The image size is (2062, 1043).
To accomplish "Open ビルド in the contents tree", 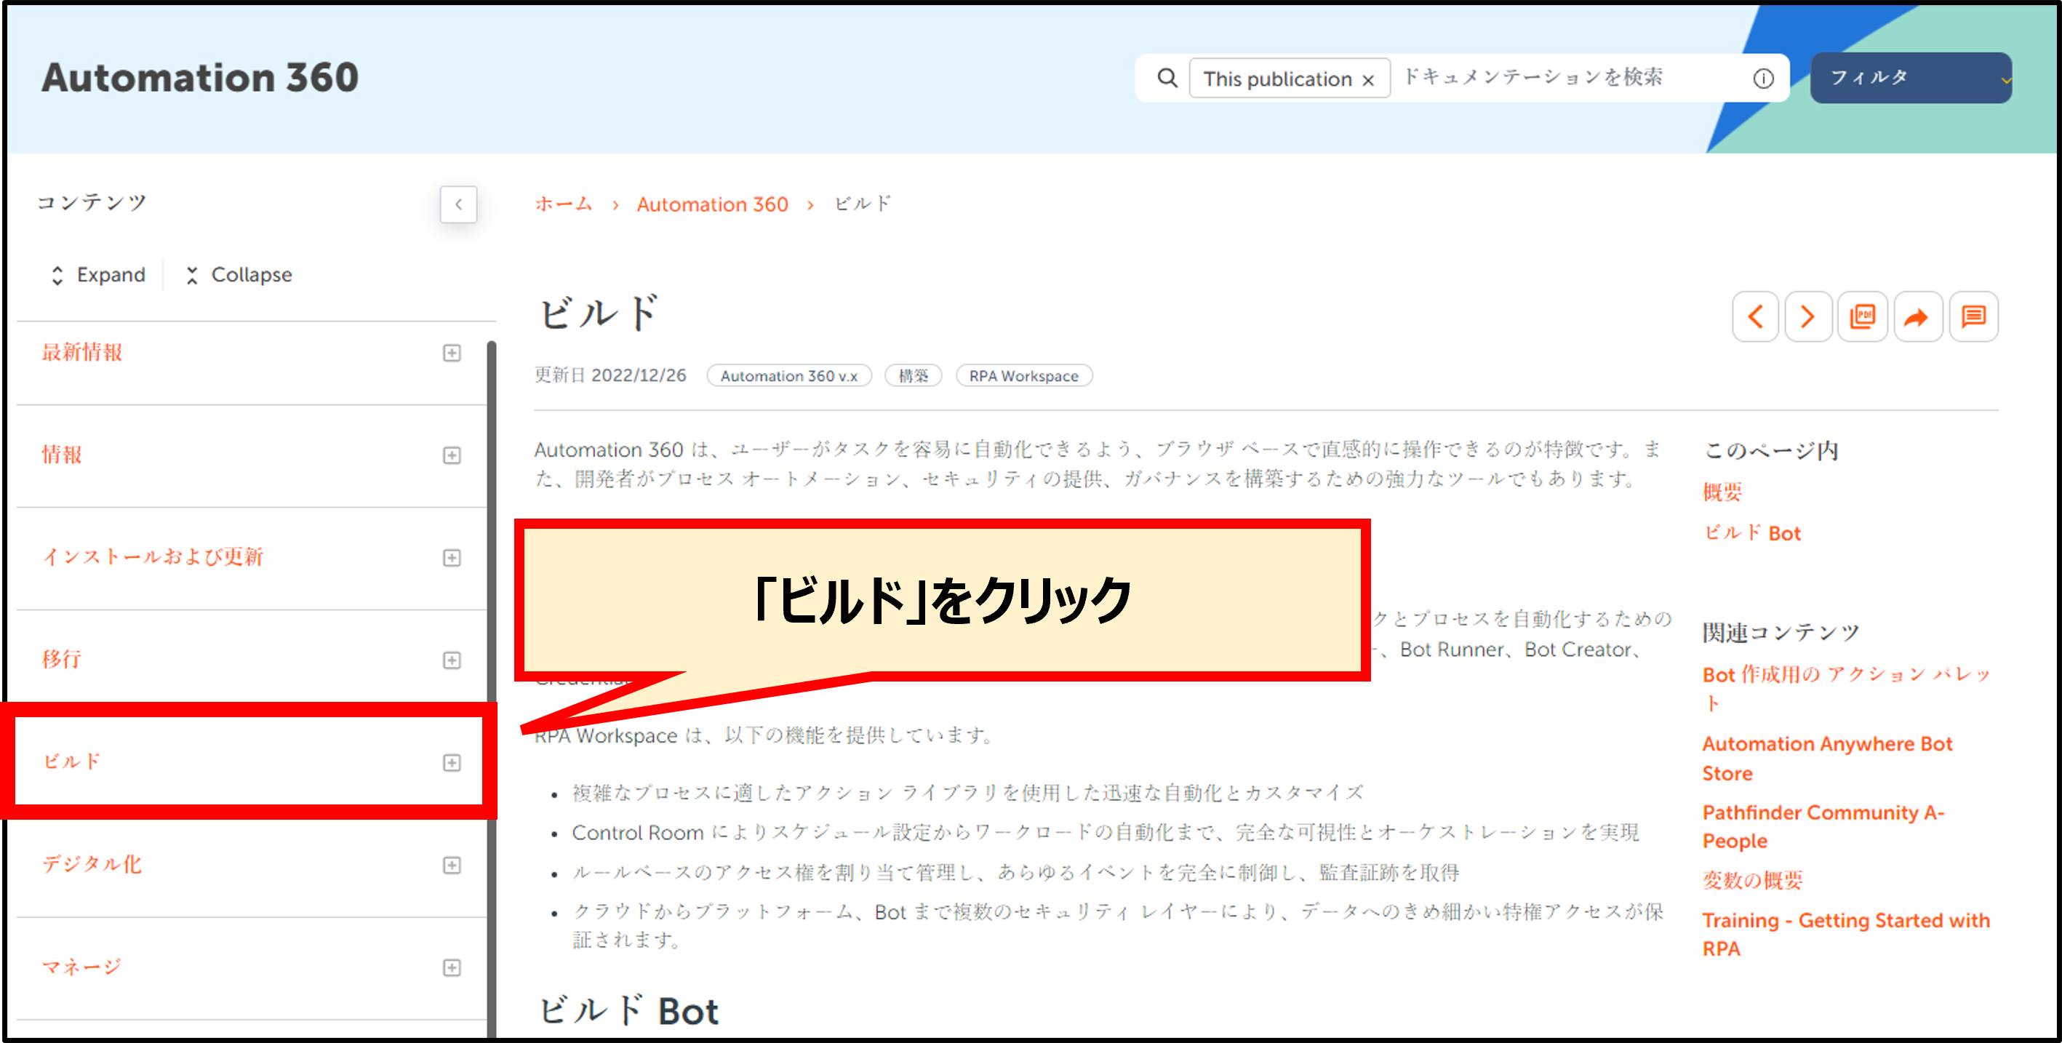I will click(71, 762).
